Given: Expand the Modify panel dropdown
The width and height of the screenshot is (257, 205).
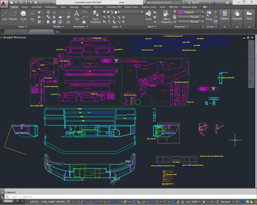Looking at the screenshot, I should [58, 27].
